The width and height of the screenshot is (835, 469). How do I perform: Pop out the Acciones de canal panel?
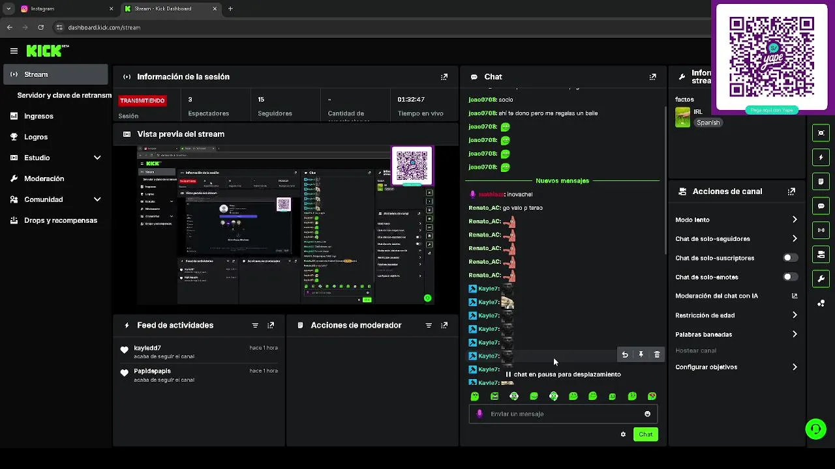click(791, 192)
